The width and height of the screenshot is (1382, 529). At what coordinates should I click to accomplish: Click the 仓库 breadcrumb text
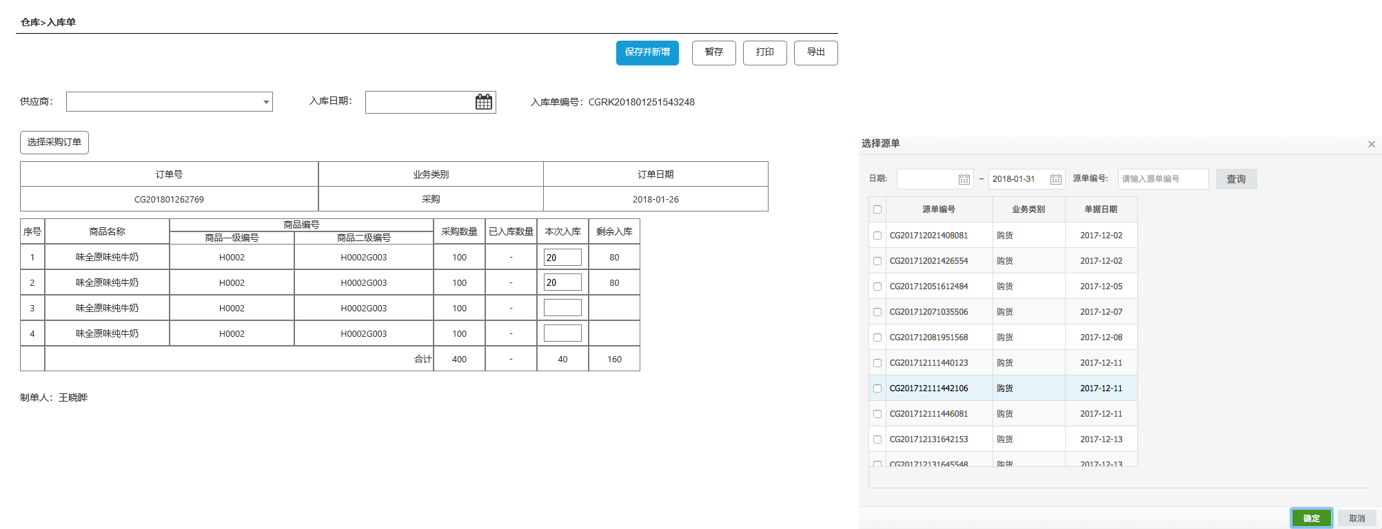[30, 23]
